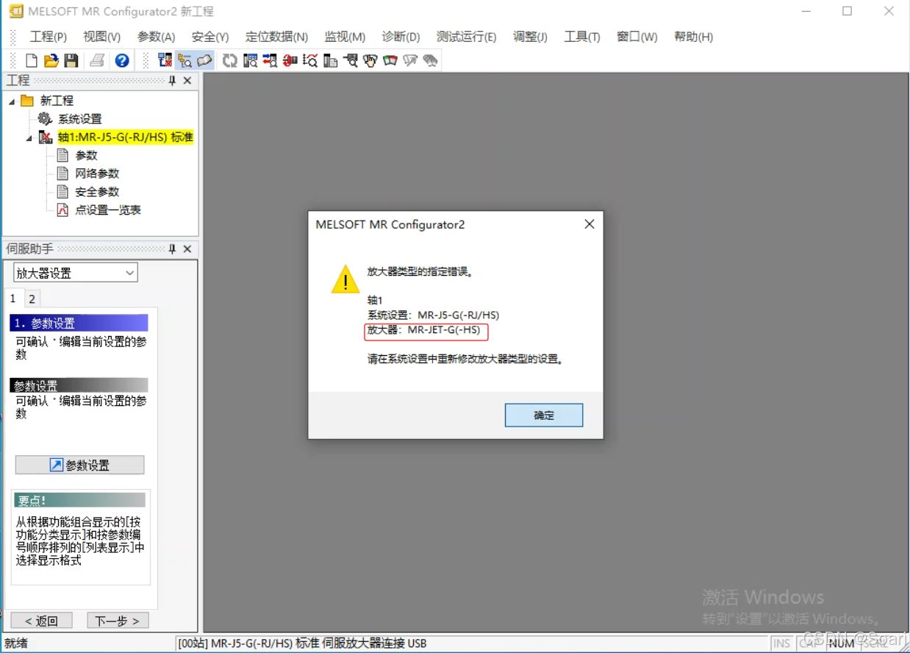Click the pipe with magnifier toolbar icon
Screen dimensions: 910x653
tap(350, 60)
